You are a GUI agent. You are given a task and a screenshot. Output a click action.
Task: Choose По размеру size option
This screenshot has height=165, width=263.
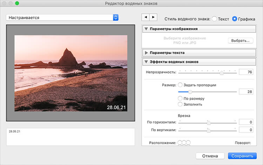pos(180,98)
